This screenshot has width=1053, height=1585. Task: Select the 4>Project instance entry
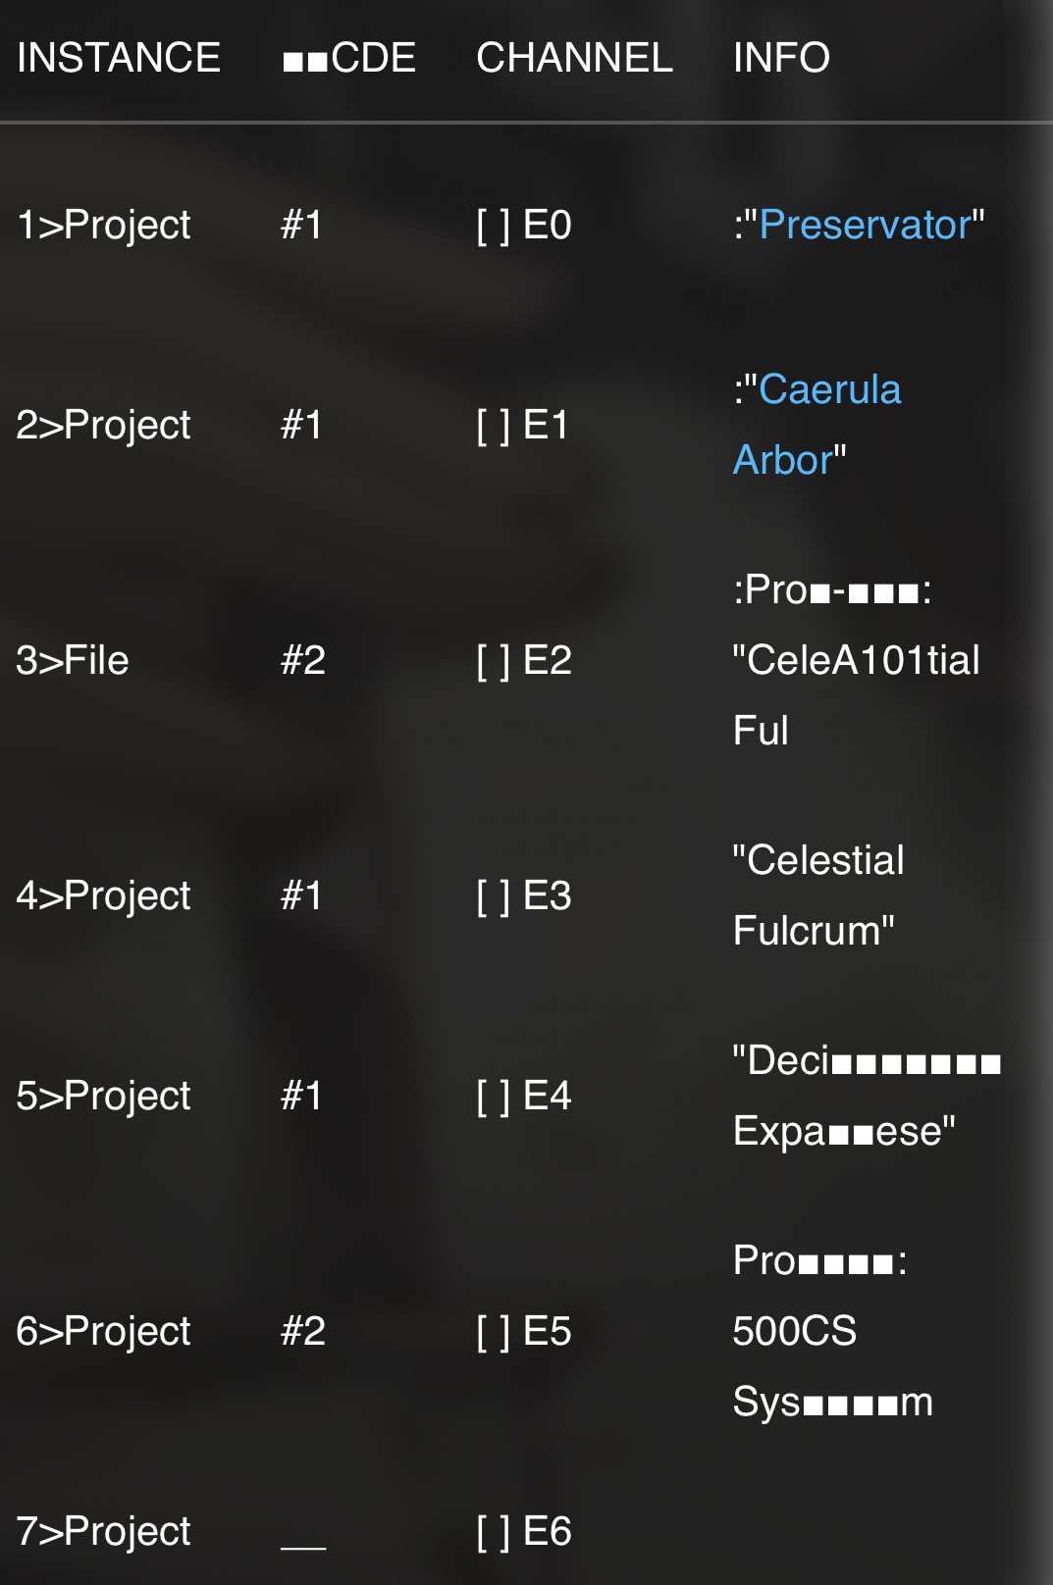pyautogui.click(x=103, y=896)
